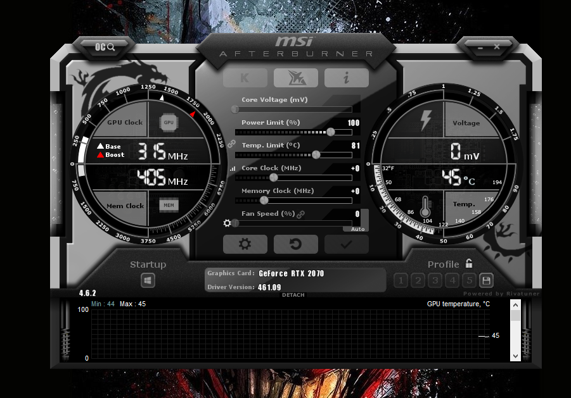Click the MEM chip icon on gauge

[169, 206]
